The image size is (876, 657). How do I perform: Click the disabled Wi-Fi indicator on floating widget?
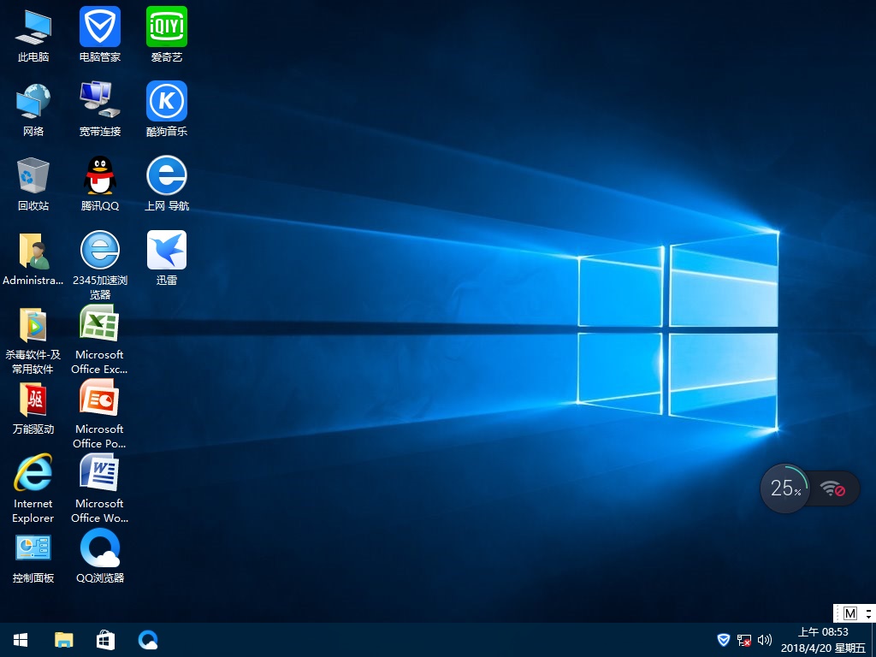click(832, 488)
